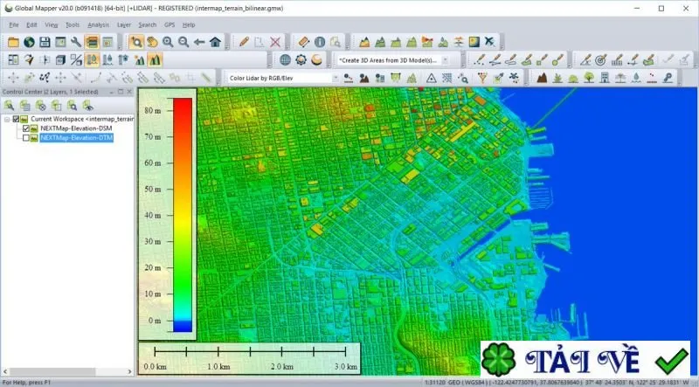This screenshot has width=699, height=387.
Task: Open the Layer menu
Action: [124, 25]
